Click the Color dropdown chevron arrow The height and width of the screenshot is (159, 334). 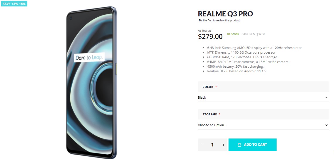click(326, 98)
